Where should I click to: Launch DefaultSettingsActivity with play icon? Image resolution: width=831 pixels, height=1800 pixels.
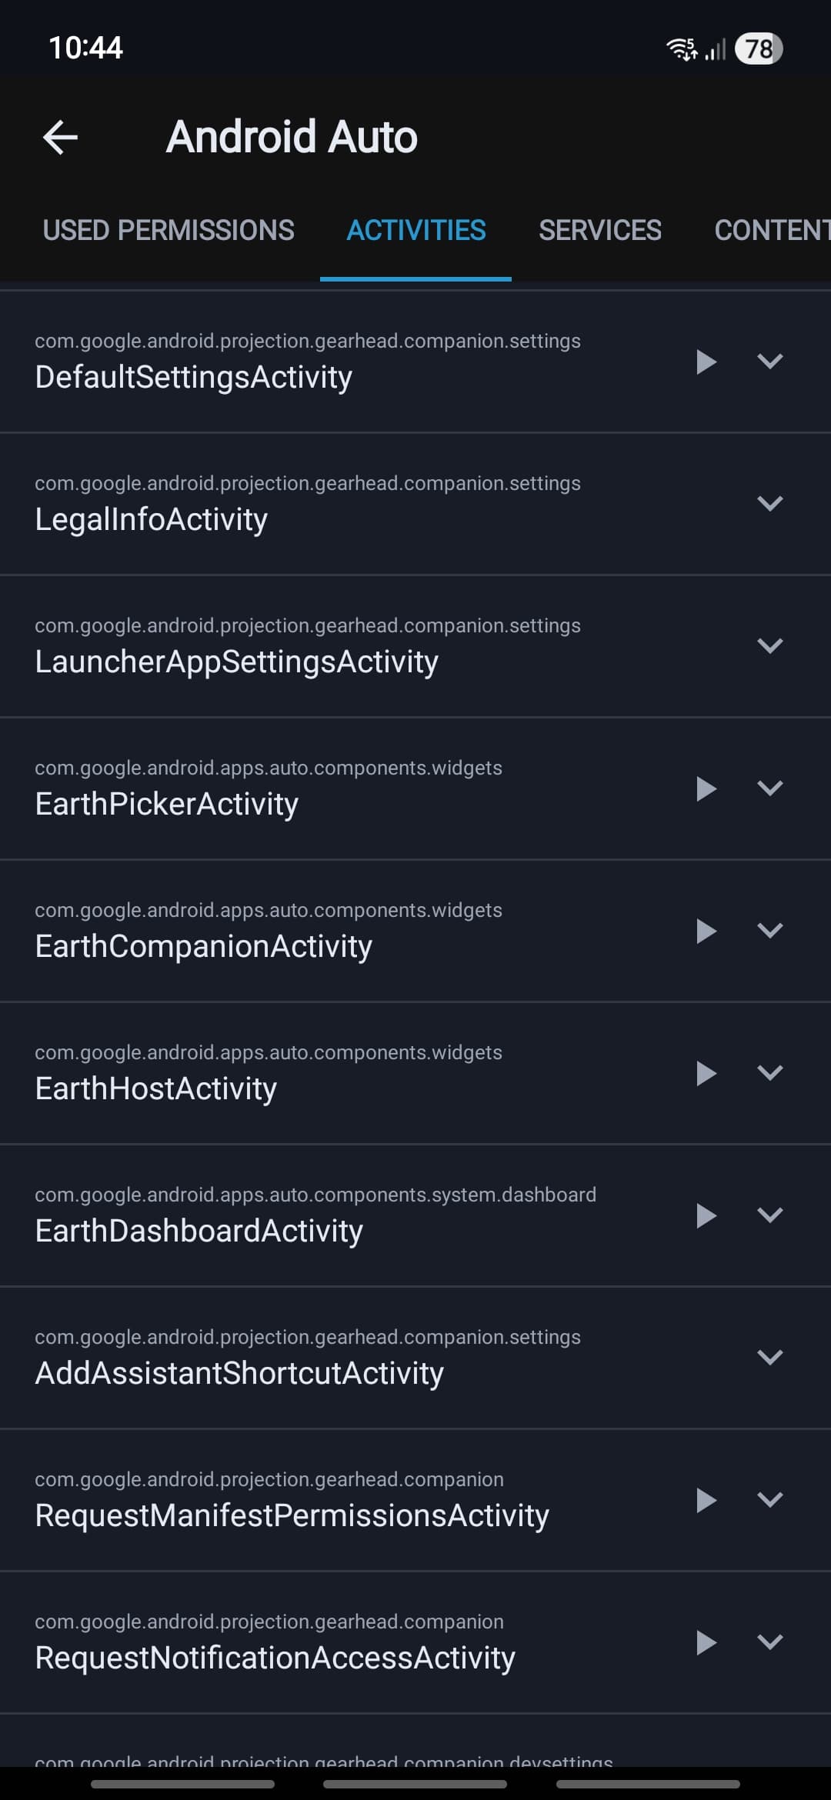(x=706, y=362)
